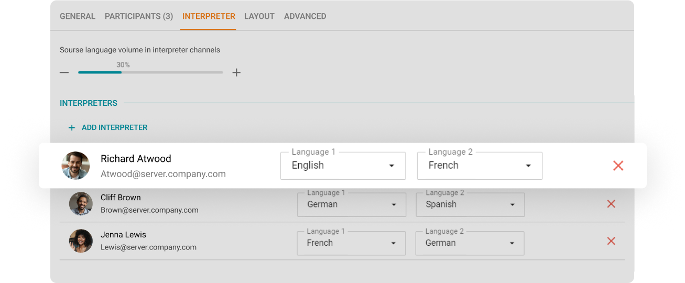Click Jenna Lewis's avatar photo
Screen dimensions: 685x283
tap(81, 241)
